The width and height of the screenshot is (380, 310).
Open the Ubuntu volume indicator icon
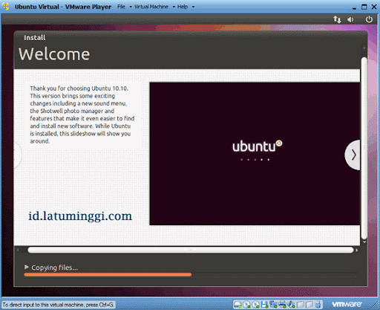[x=350, y=19]
